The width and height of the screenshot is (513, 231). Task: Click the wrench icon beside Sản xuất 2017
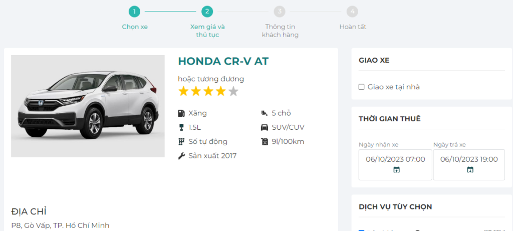pyautogui.click(x=181, y=156)
